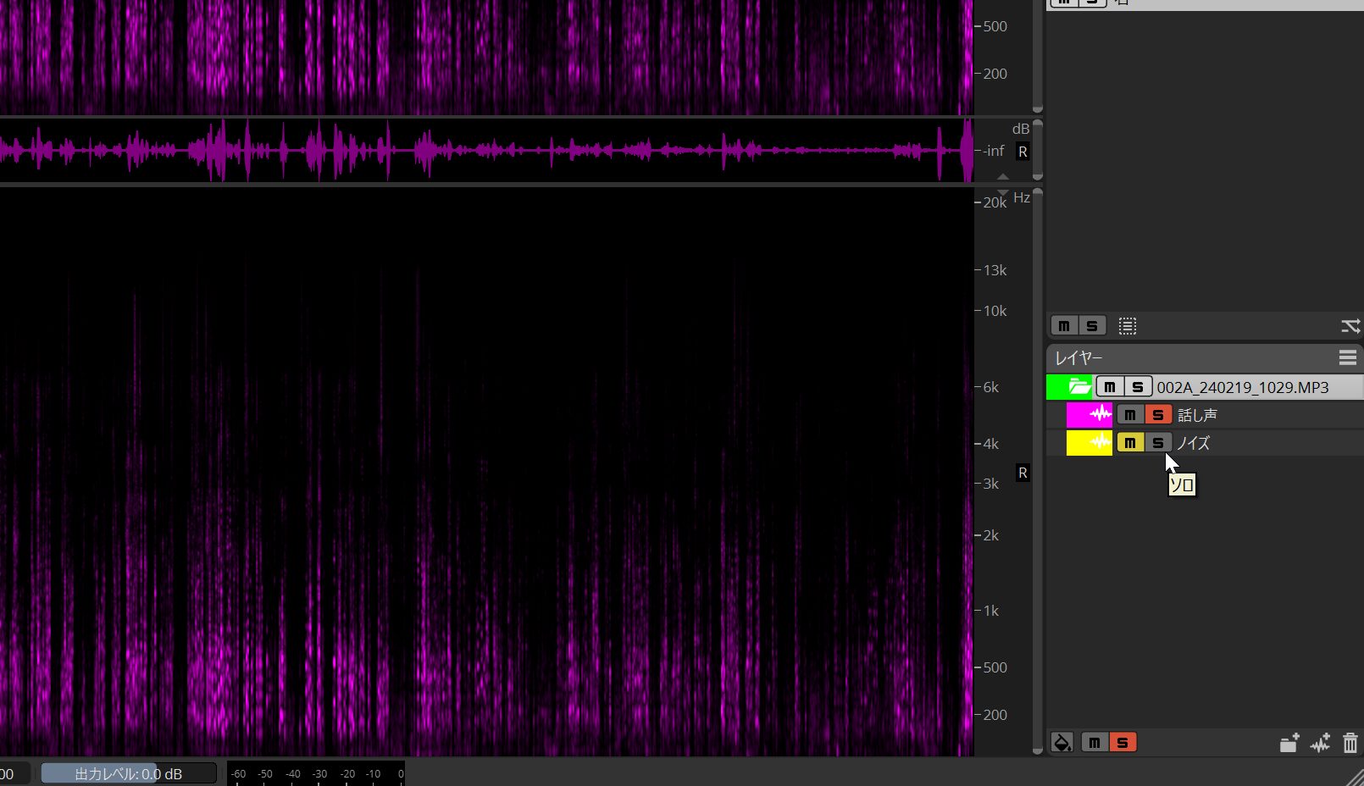The height and width of the screenshot is (786, 1364).
Task: Open magenta color swatch of 話し声 layer
Action: pyautogui.click(x=1089, y=415)
